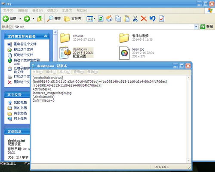Image resolution: width=215 pixels, height=172 pixels.
Task: Click the blue Undo arrow toolbar icon
Action: (152, 19)
